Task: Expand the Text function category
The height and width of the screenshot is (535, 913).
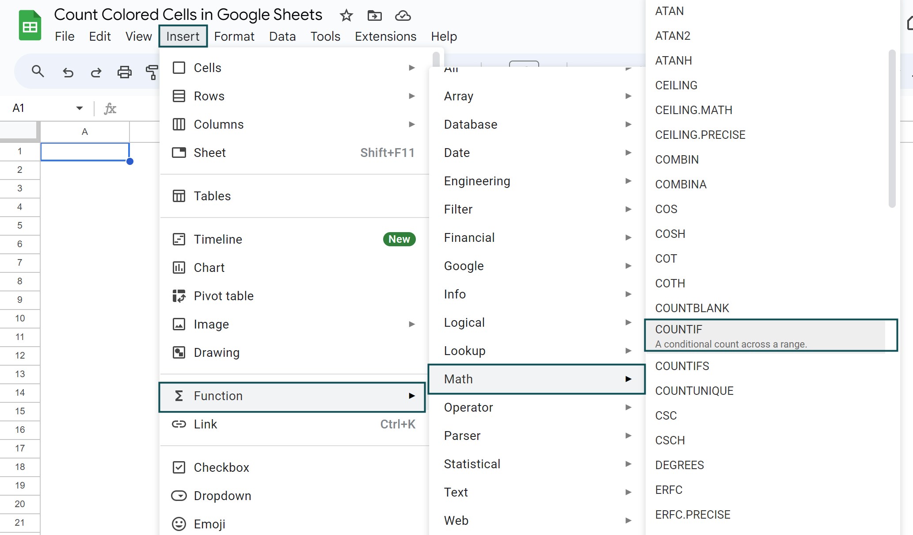Action: coord(537,492)
